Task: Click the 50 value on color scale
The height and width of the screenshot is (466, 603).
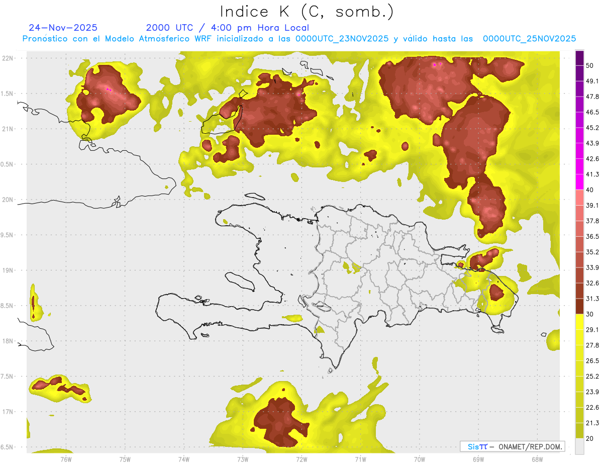Action: click(x=590, y=65)
